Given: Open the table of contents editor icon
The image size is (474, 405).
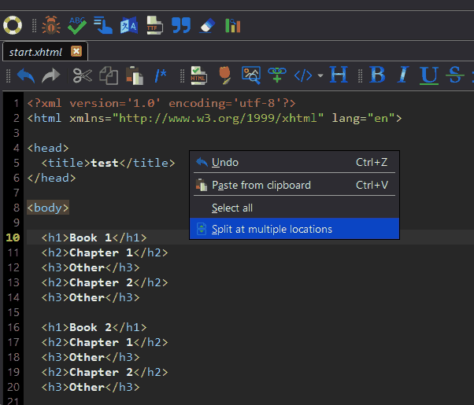Looking at the screenshot, I should point(103,25).
